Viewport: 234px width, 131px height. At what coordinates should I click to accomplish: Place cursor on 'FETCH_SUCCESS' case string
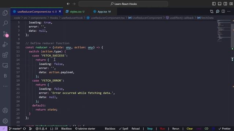(x=53, y=56)
